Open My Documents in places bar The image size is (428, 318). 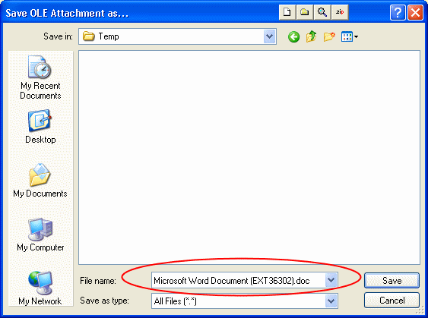[40, 181]
